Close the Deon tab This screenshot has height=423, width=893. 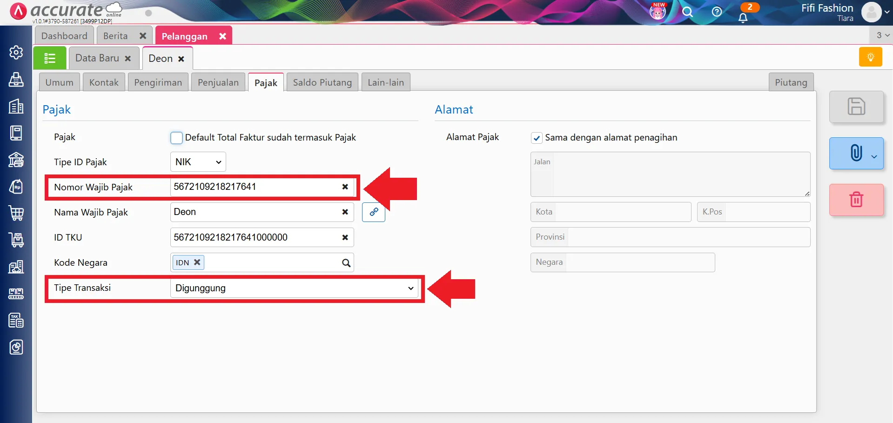click(181, 59)
